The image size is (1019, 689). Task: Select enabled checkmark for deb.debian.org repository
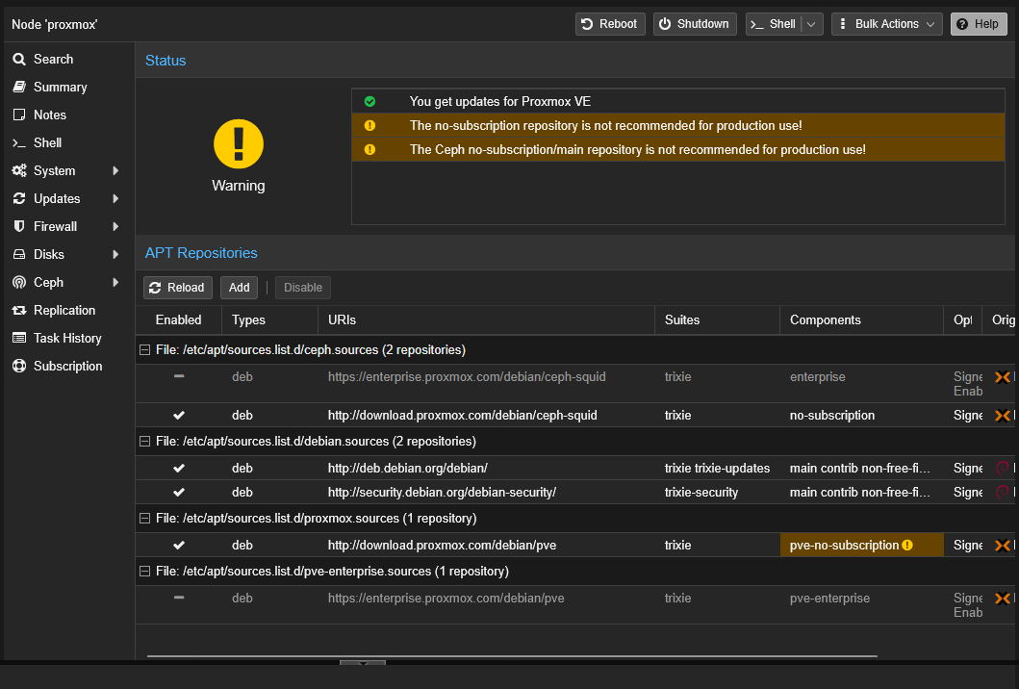(x=179, y=468)
